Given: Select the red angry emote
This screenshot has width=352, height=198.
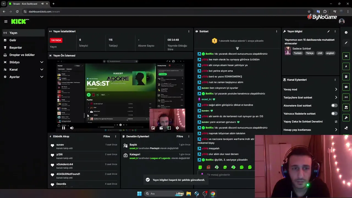Looking at the screenshot, I should [x=208, y=167].
